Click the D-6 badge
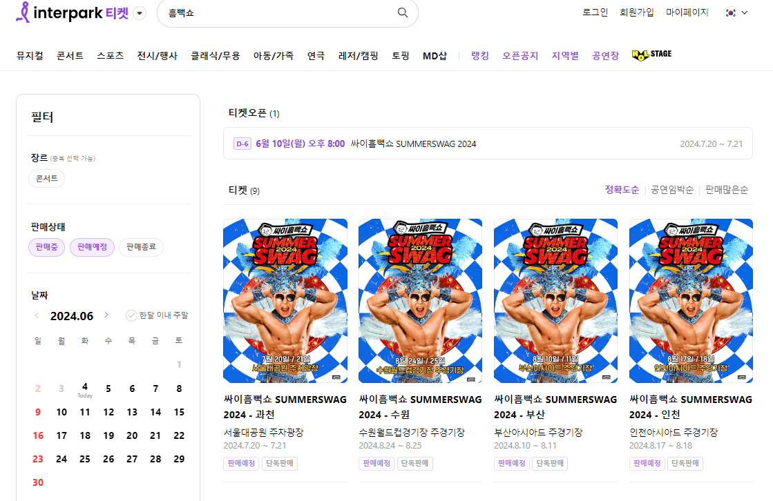 [x=242, y=144]
